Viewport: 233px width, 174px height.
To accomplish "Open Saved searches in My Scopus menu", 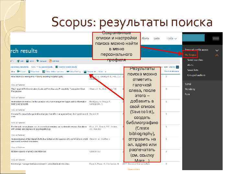I will click(x=195, y=60).
